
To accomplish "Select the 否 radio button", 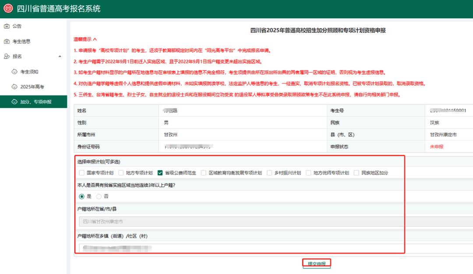I will tap(99, 197).
